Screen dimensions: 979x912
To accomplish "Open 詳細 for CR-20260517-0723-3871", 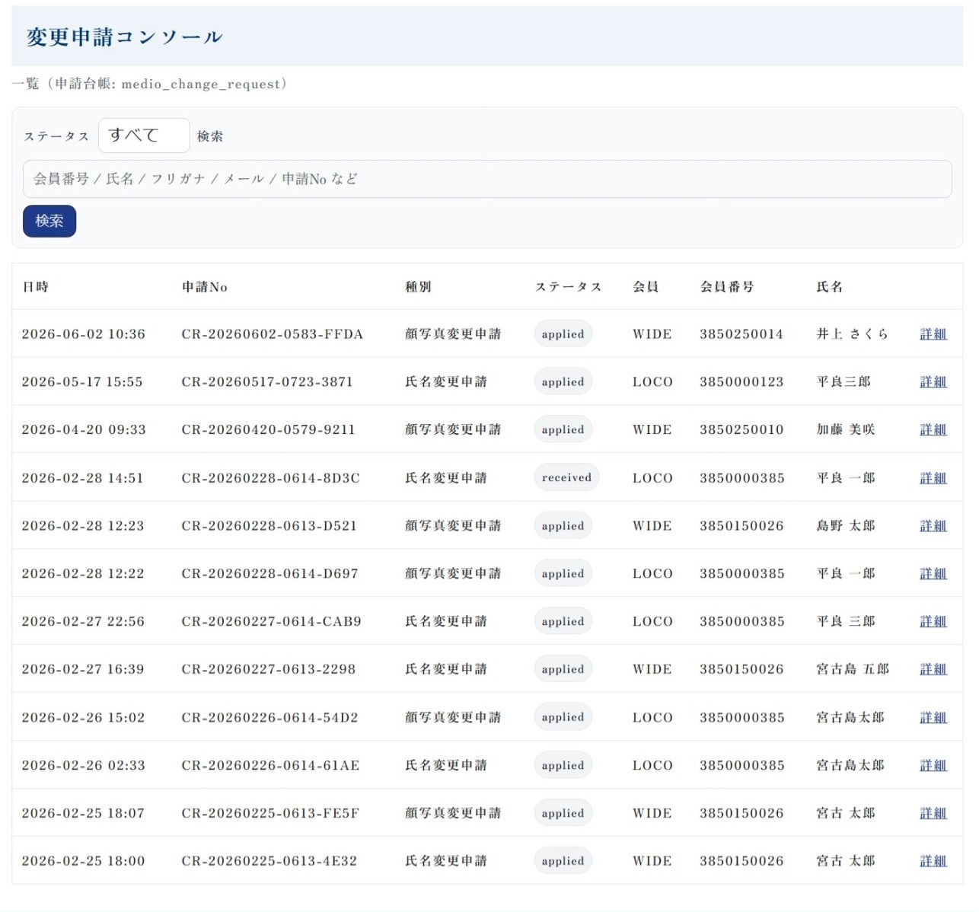I will click(933, 382).
